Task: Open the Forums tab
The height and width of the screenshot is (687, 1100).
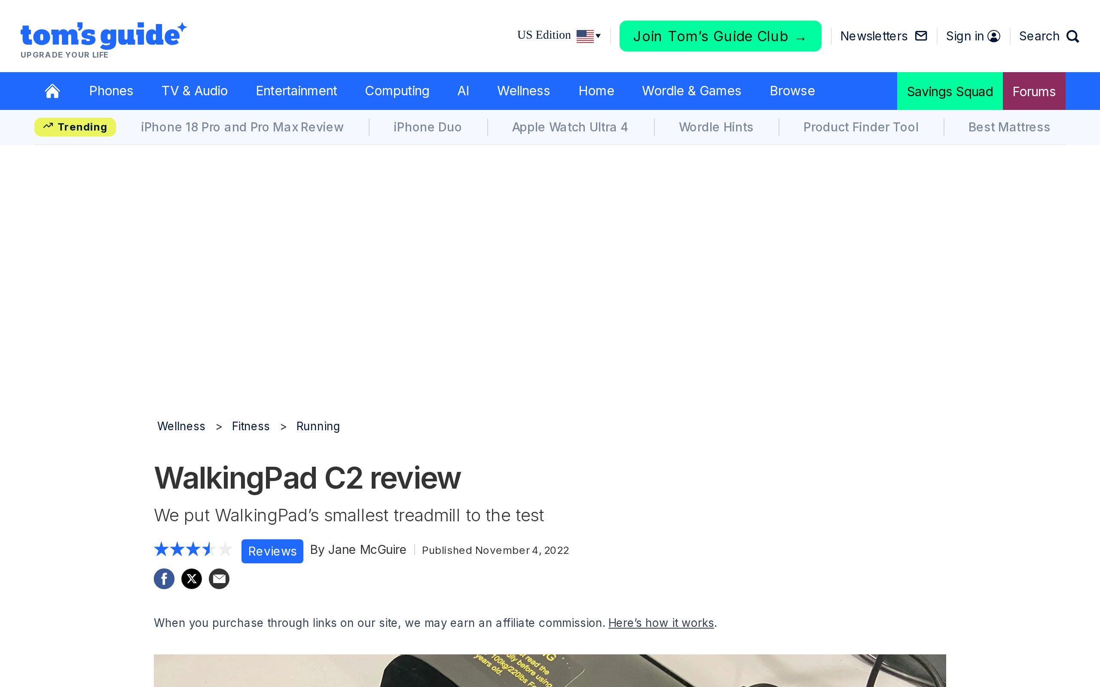Action: coord(1034,91)
